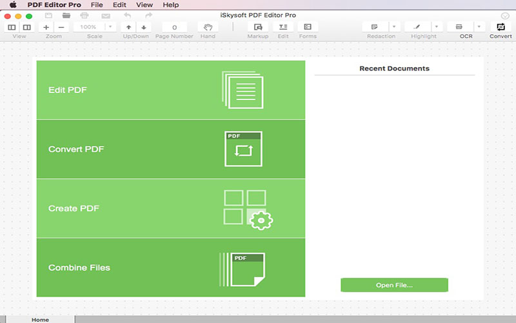Toggle the right panel view icon

click(x=27, y=27)
